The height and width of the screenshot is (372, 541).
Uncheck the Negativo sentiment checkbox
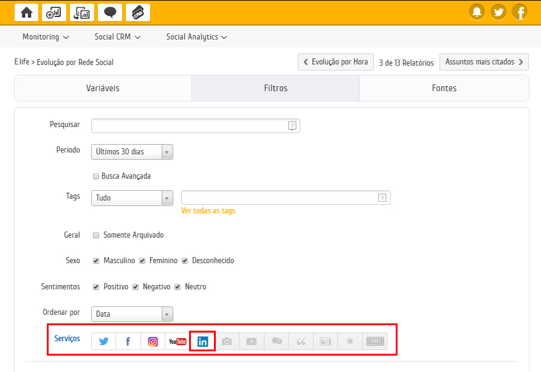click(136, 287)
